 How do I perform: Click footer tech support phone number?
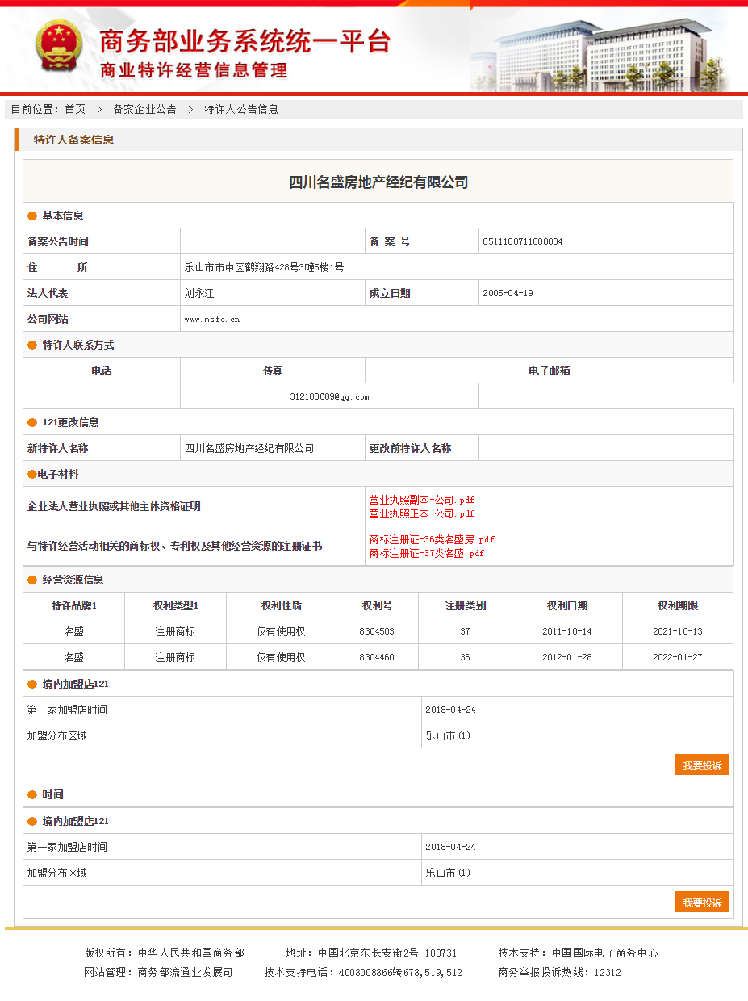(x=400, y=973)
